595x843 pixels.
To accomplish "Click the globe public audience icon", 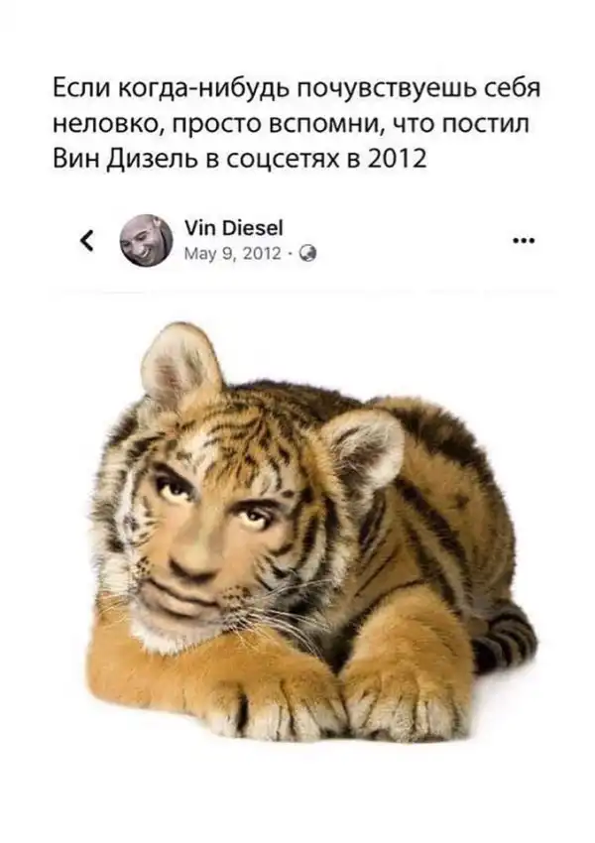I will coord(308,253).
